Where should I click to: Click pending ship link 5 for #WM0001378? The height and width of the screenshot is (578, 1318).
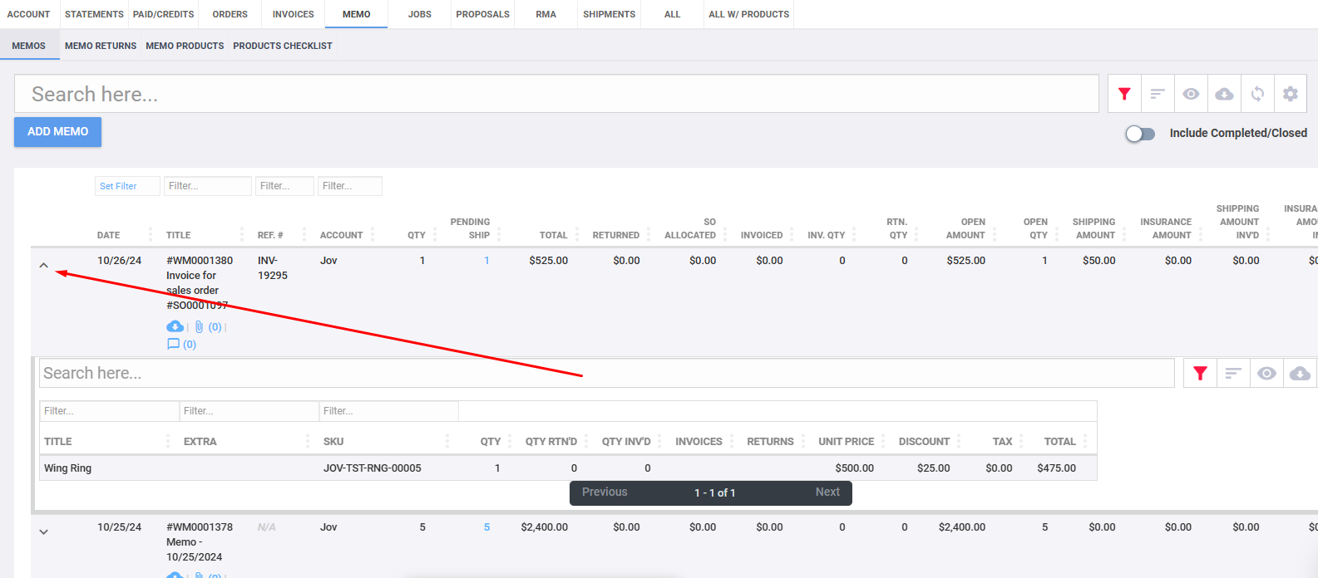486,527
